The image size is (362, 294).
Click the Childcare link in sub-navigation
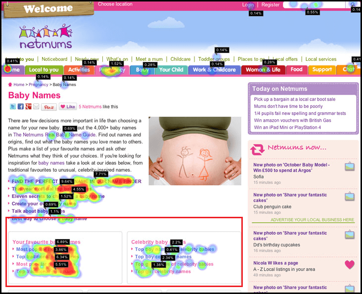181,59
